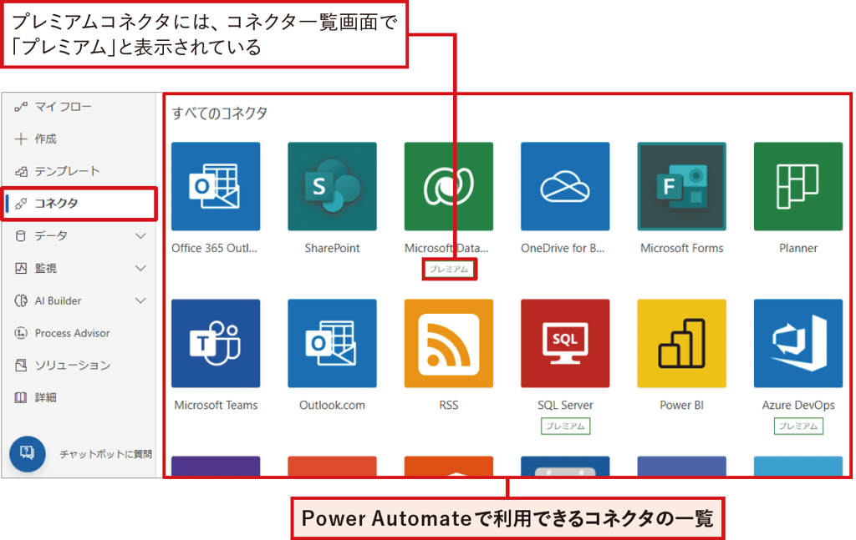Screen dimensions: 856x540
Task: Select the SharePoint connector
Action: click(332, 185)
